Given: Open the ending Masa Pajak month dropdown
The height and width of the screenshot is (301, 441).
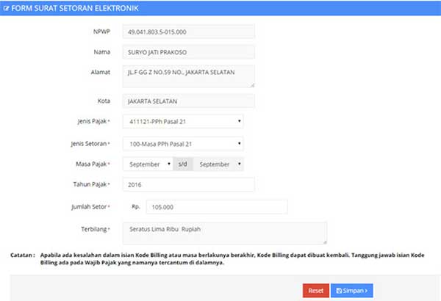Looking at the screenshot, I should coord(218,164).
